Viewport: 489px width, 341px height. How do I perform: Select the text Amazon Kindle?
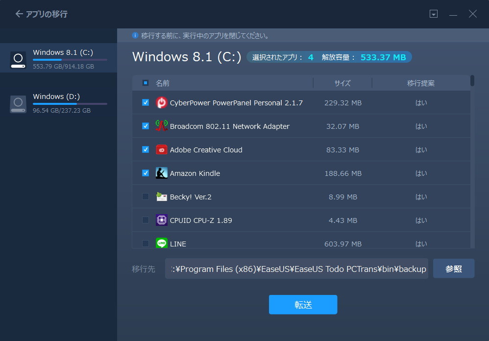[195, 173]
